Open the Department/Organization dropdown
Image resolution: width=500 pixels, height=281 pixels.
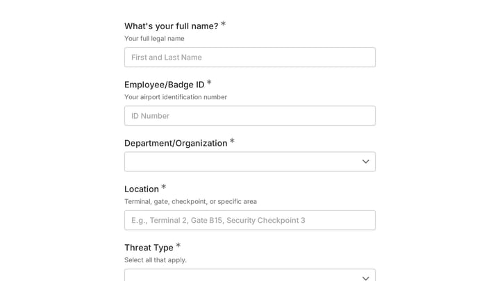click(x=250, y=162)
